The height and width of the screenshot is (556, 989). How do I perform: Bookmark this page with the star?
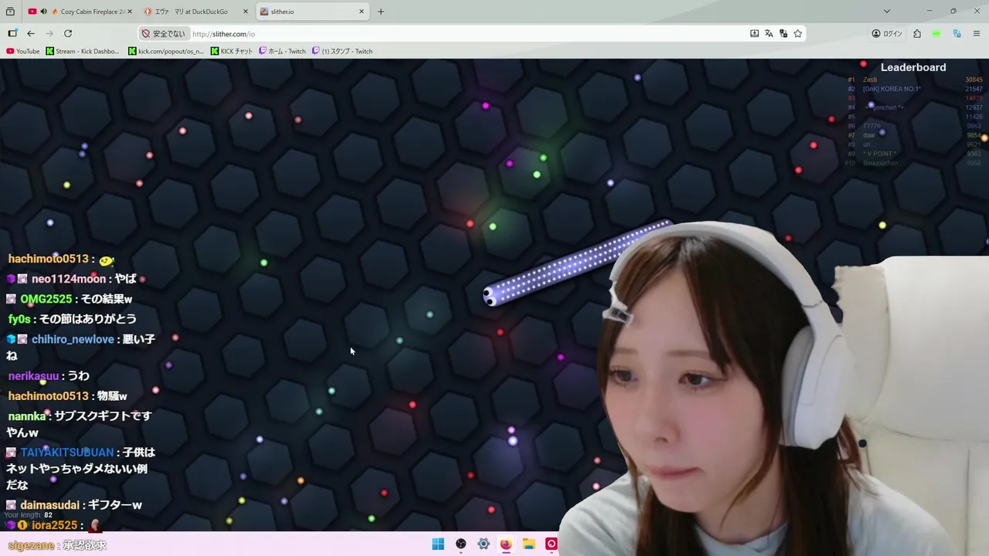pyautogui.click(x=798, y=33)
